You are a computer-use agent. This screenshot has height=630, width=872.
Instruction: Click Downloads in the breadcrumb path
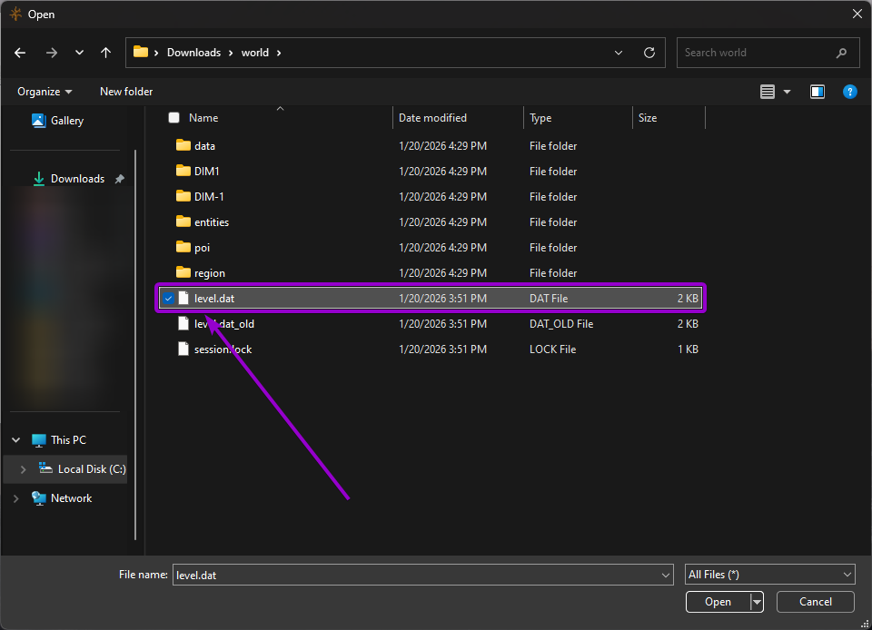pos(193,53)
